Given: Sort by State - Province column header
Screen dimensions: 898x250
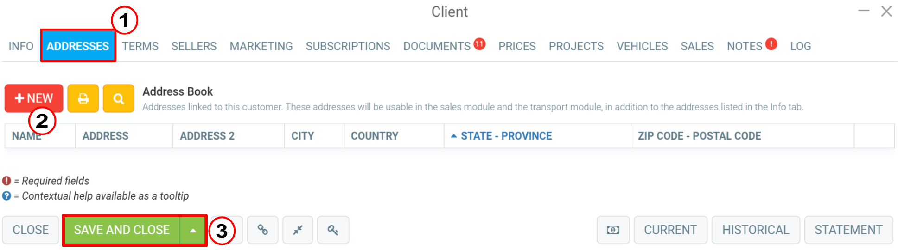Looking at the screenshot, I should click(506, 136).
